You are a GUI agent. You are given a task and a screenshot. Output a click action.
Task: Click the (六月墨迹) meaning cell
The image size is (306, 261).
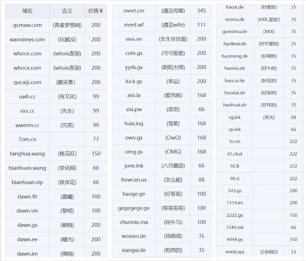tap(173, 166)
